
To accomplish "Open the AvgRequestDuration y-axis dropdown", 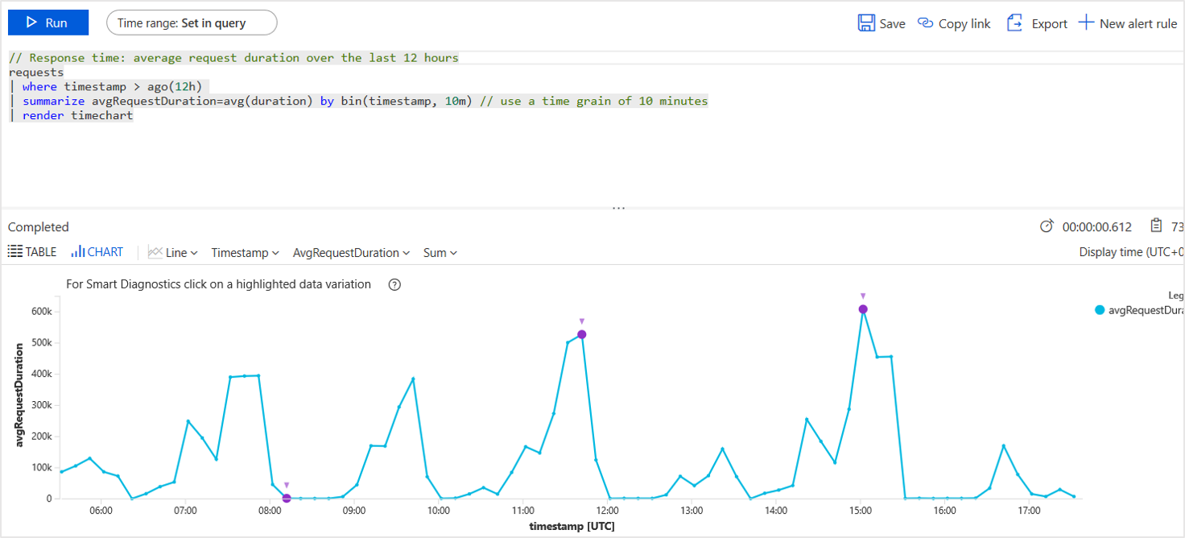I will tap(351, 253).
